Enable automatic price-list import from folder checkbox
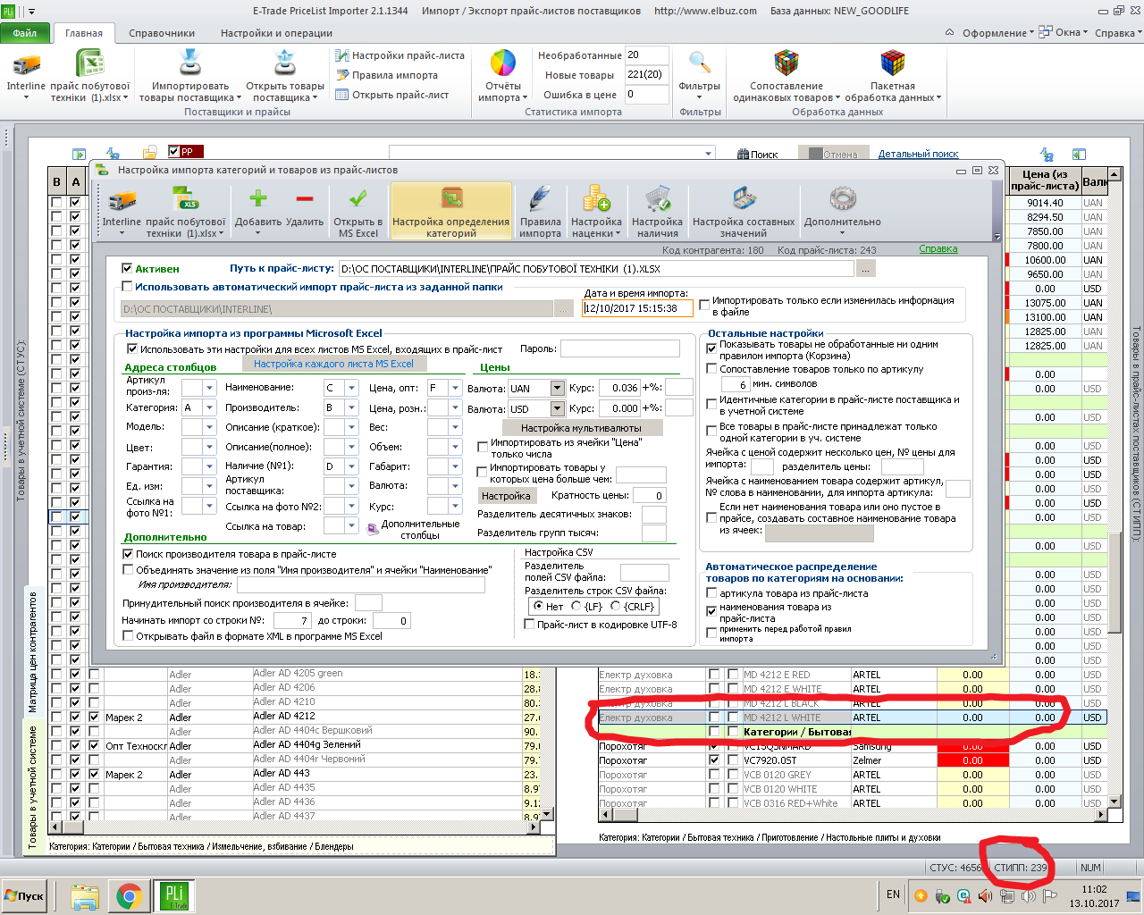This screenshot has width=1144, height=915. click(x=127, y=287)
